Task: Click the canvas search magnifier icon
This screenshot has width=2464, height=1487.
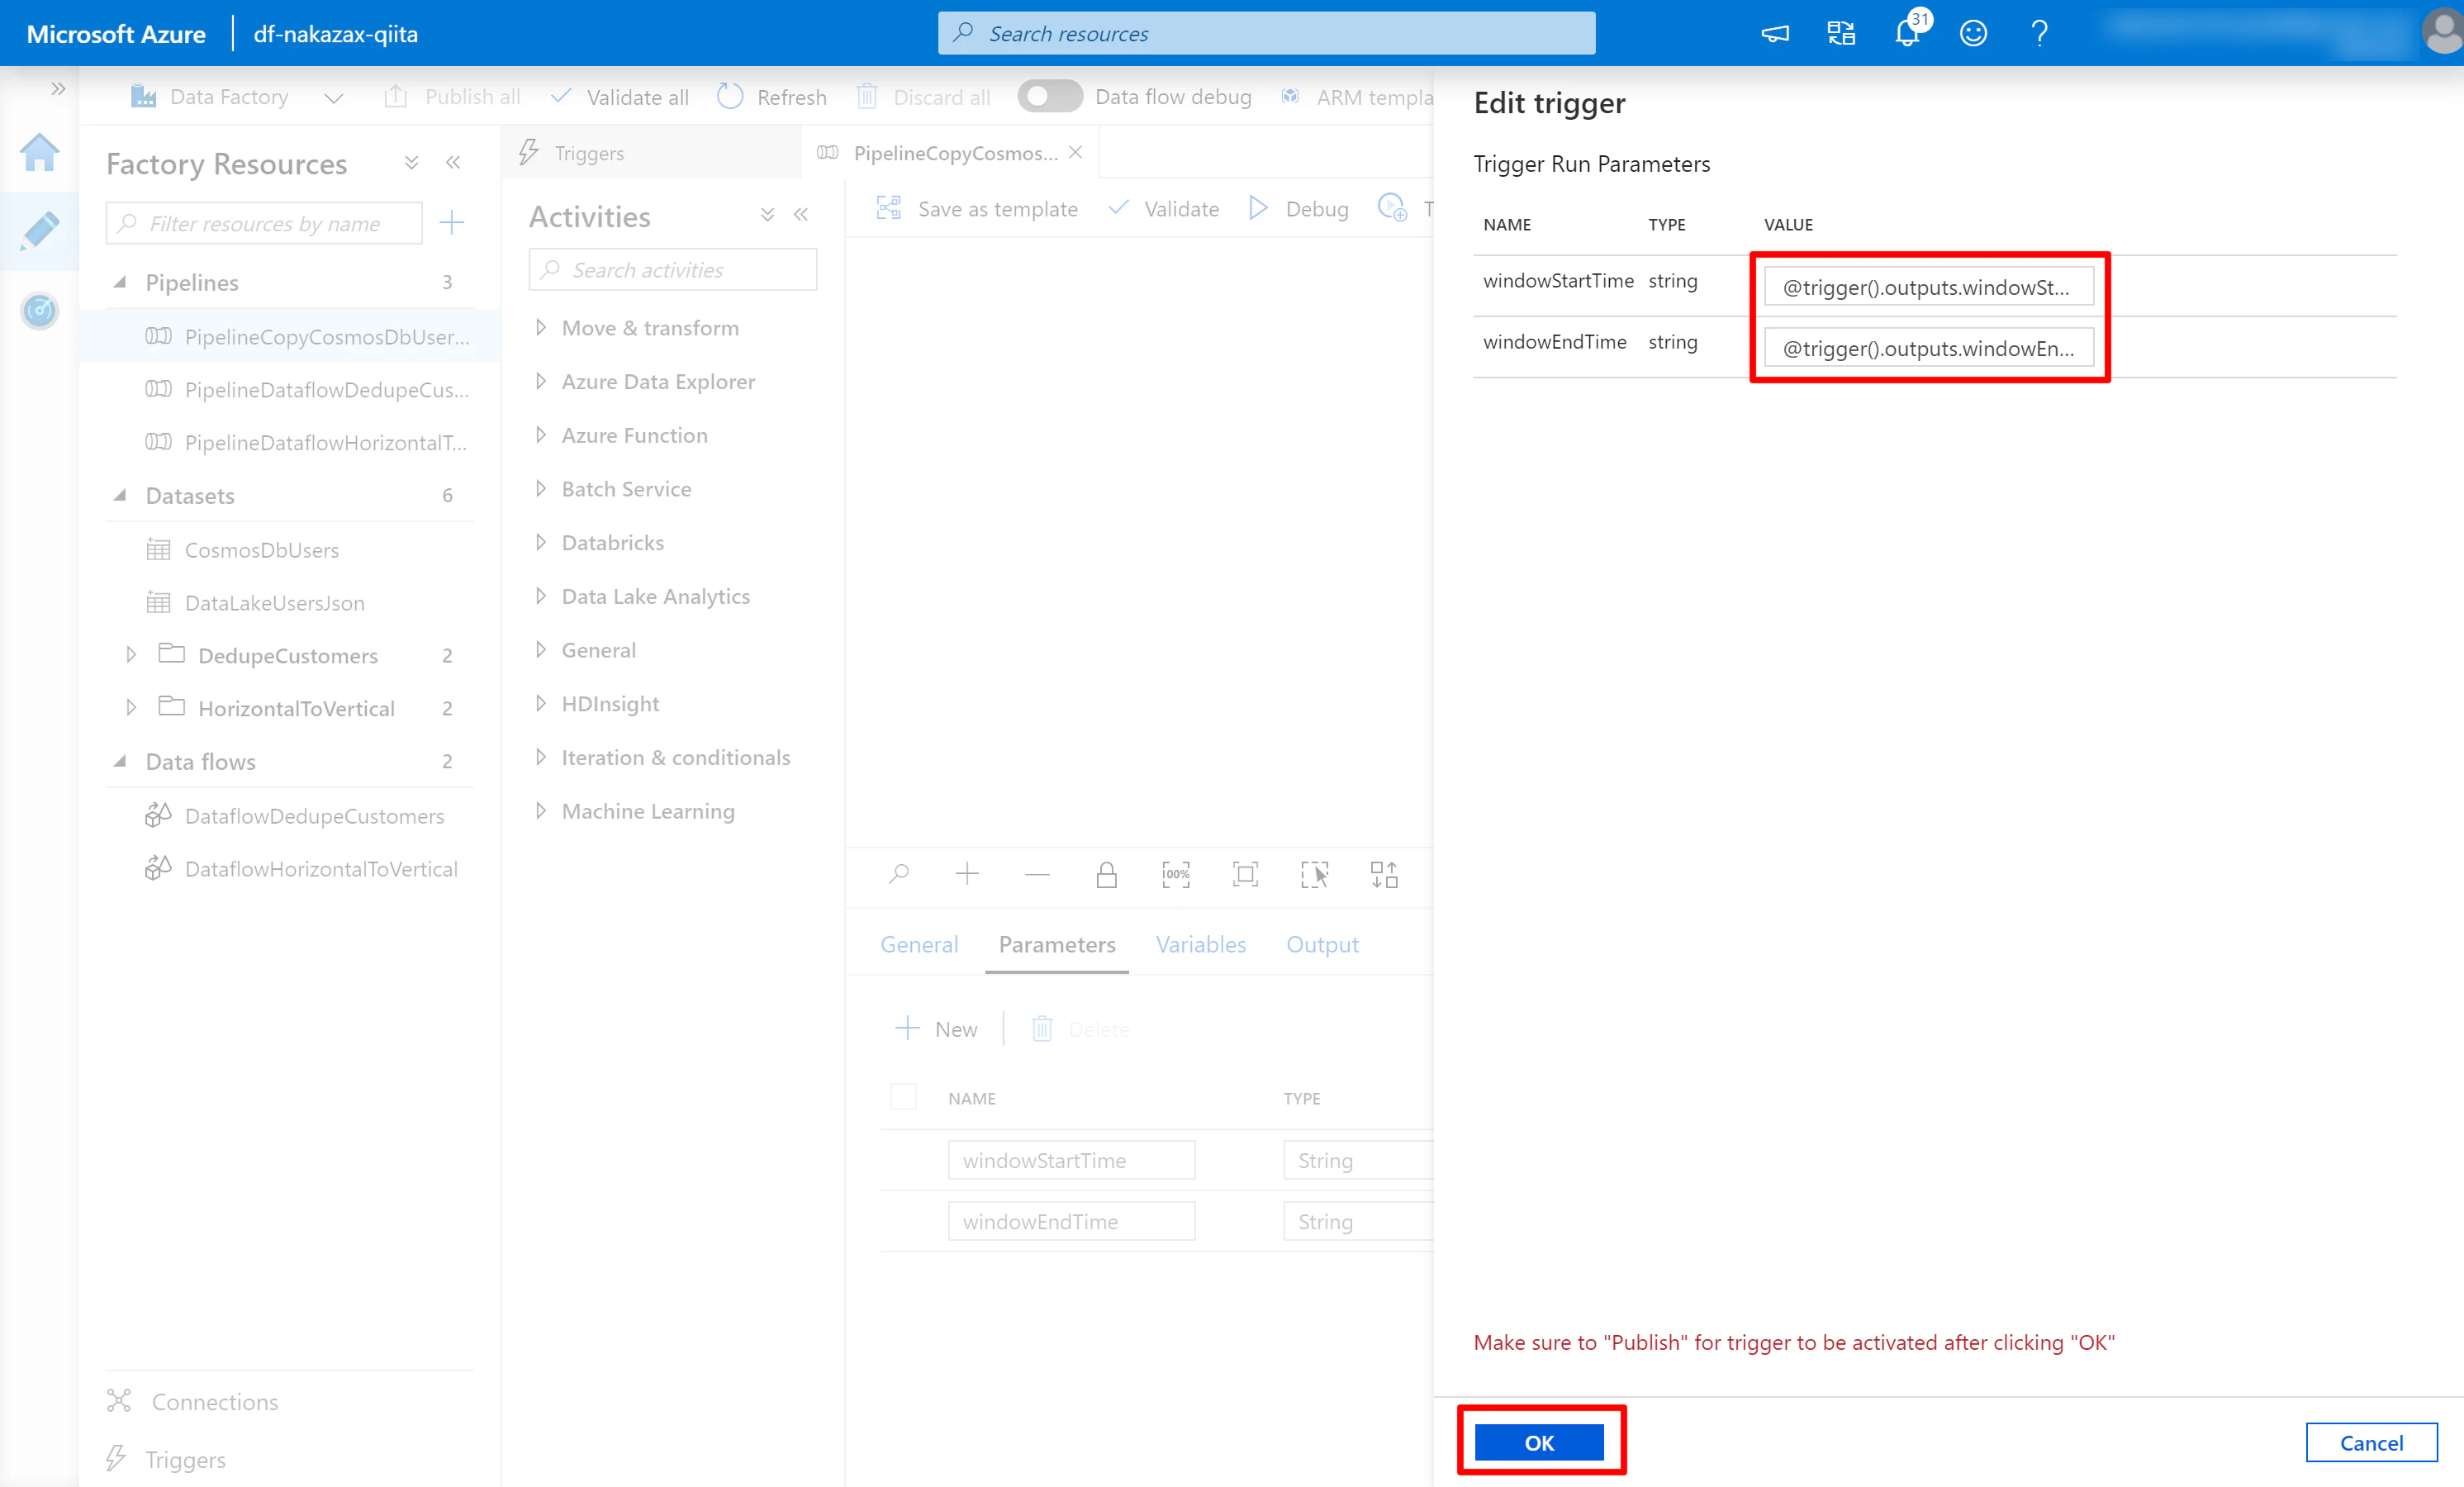Action: tap(898, 875)
